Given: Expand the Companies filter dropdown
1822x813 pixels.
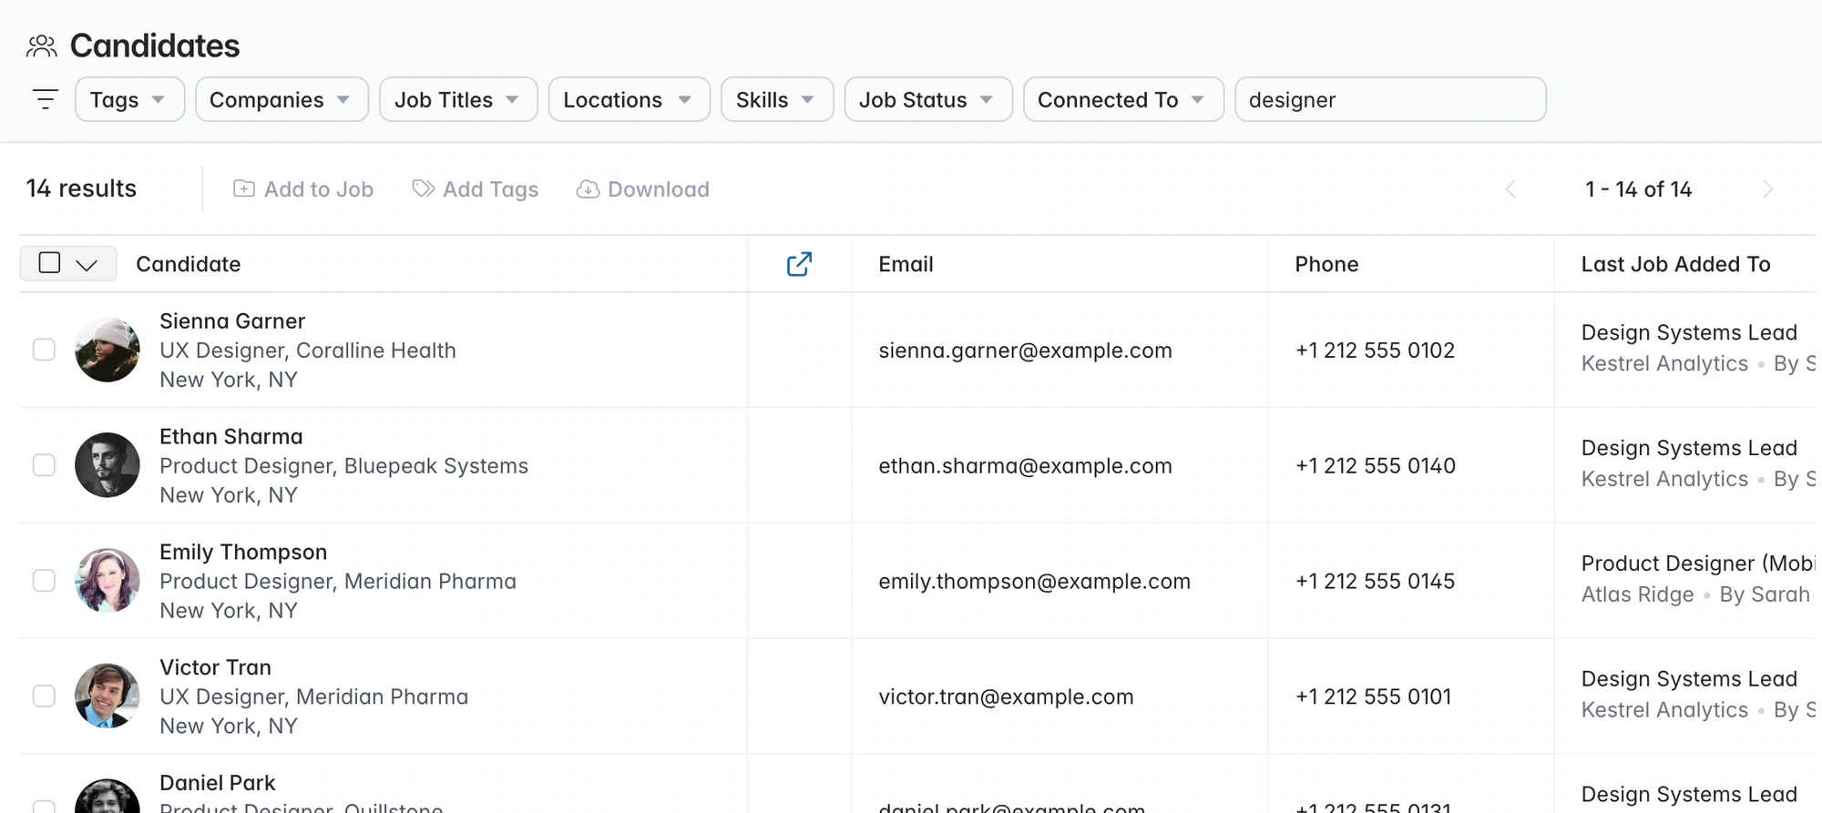Looking at the screenshot, I should click(281, 99).
